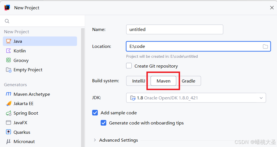The width and height of the screenshot is (277, 147).
Task: Click the IntelliJ IDEA logo in title bar
Action: click(x=7, y=8)
